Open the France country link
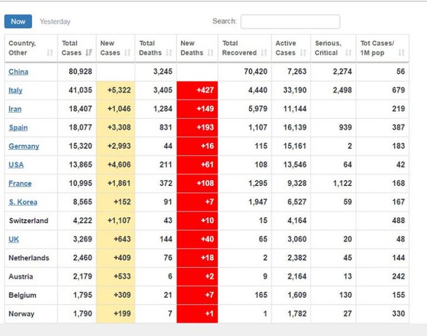Image resolution: width=427 pixels, height=336 pixels. pyautogui.click(x=20, y=184)
